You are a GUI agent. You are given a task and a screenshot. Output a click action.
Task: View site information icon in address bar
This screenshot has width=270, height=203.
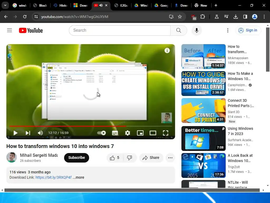[x=36, y=17]
